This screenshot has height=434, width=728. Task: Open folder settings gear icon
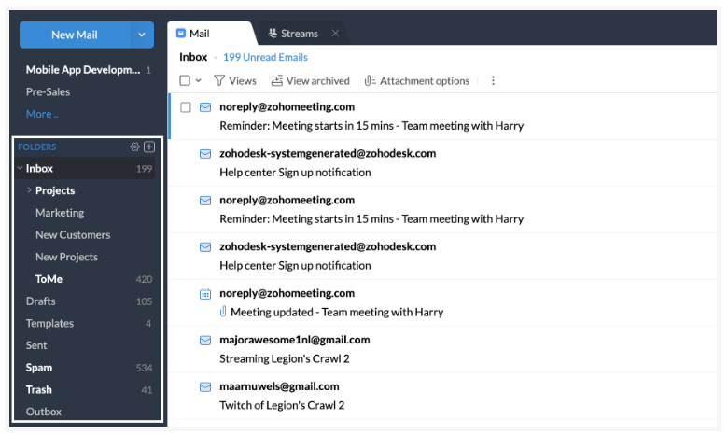[134, 147]
